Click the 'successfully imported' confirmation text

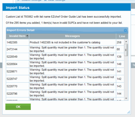[64, 17]
